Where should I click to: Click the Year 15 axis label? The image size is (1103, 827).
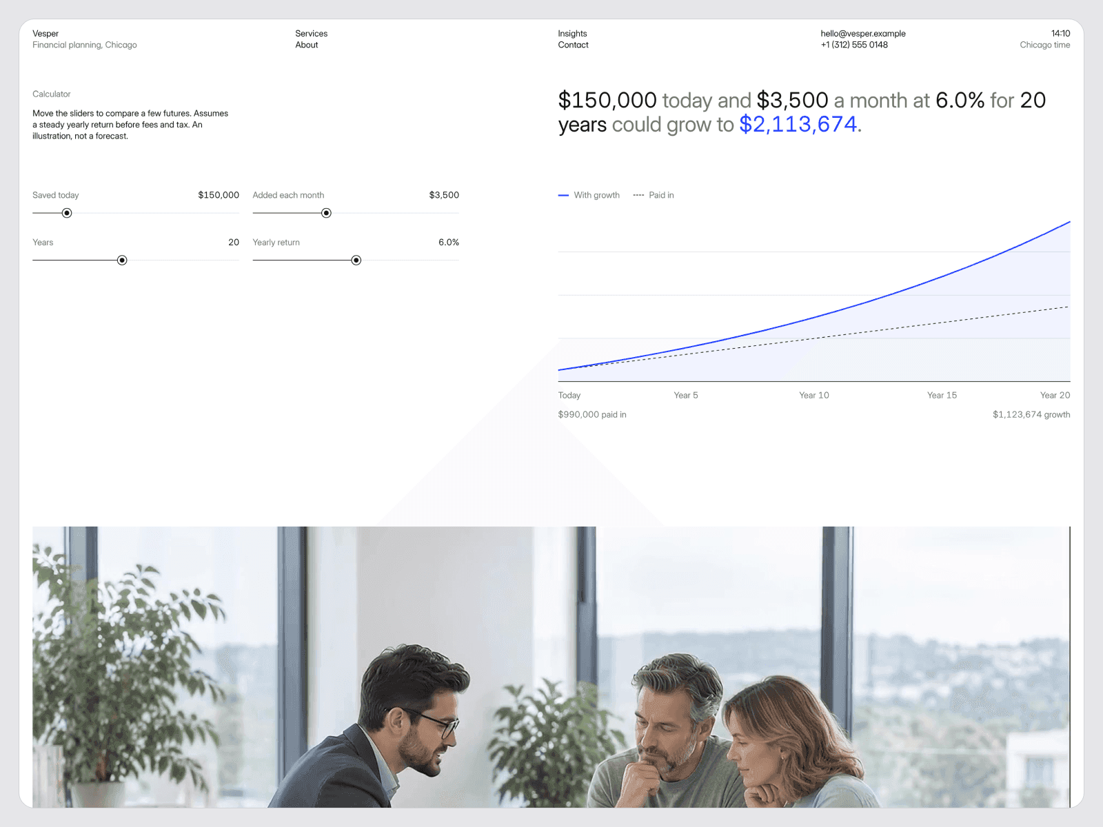(x=942, y=395)
